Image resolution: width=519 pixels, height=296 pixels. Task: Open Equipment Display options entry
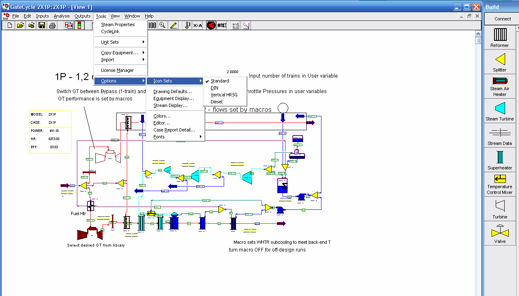175,98
